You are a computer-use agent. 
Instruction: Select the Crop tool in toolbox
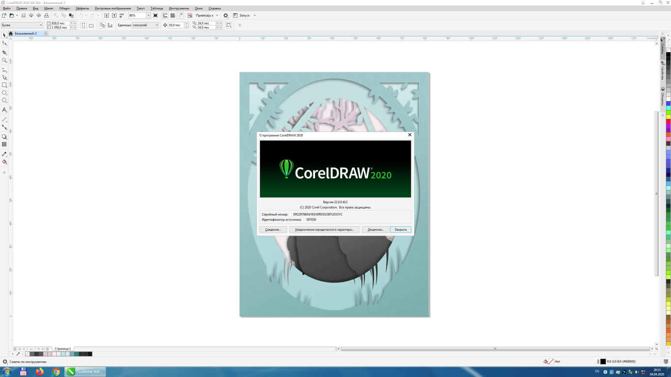click(4, 52)
